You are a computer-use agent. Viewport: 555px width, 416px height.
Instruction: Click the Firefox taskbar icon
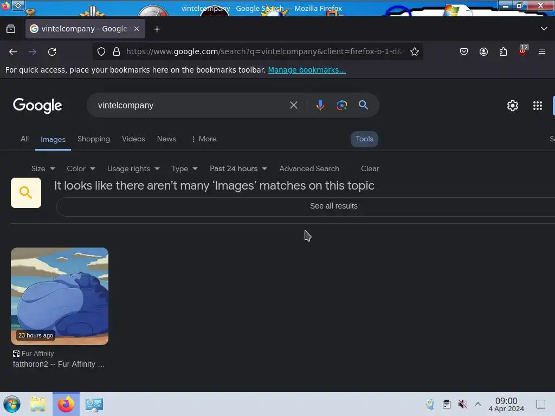[66, 404]
